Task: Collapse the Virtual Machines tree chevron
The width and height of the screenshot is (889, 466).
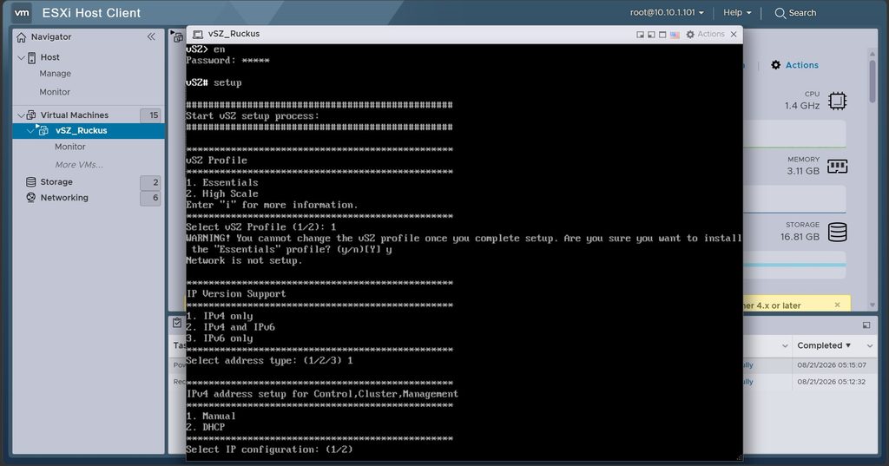Action: 21,115
